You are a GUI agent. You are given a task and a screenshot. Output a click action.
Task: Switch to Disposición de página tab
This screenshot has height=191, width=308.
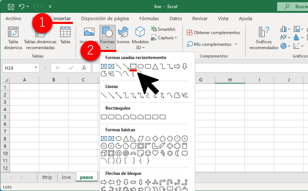pos(105,18)
